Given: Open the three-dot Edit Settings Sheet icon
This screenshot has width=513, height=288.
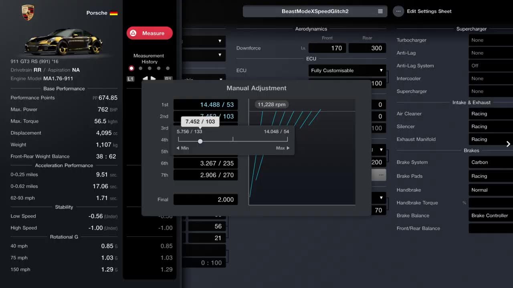Looking at the screenshot, I should 398,11.
